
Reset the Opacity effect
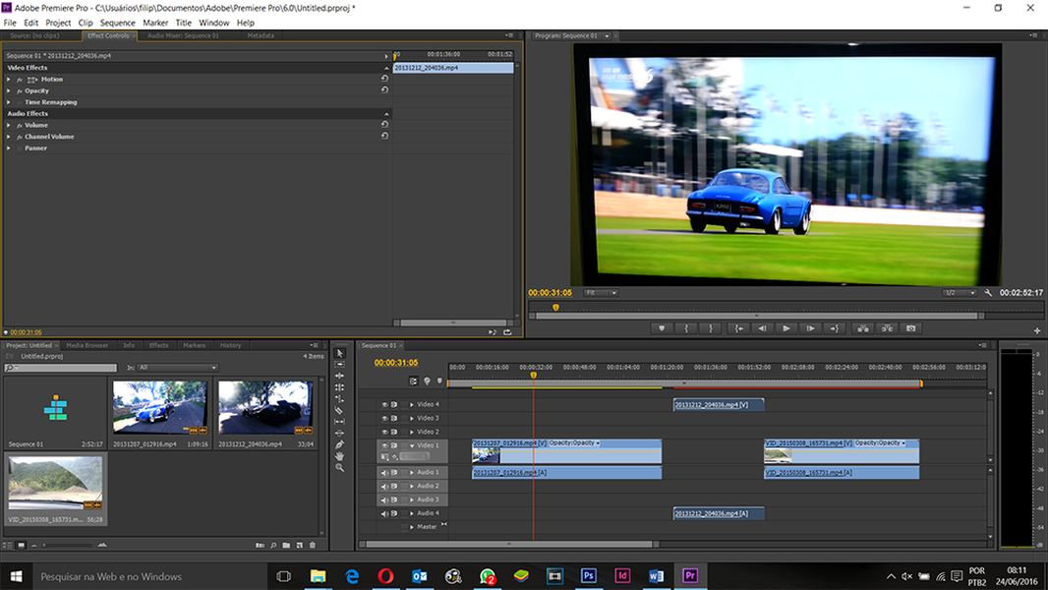pyautogui.click(x=384, y=90)
